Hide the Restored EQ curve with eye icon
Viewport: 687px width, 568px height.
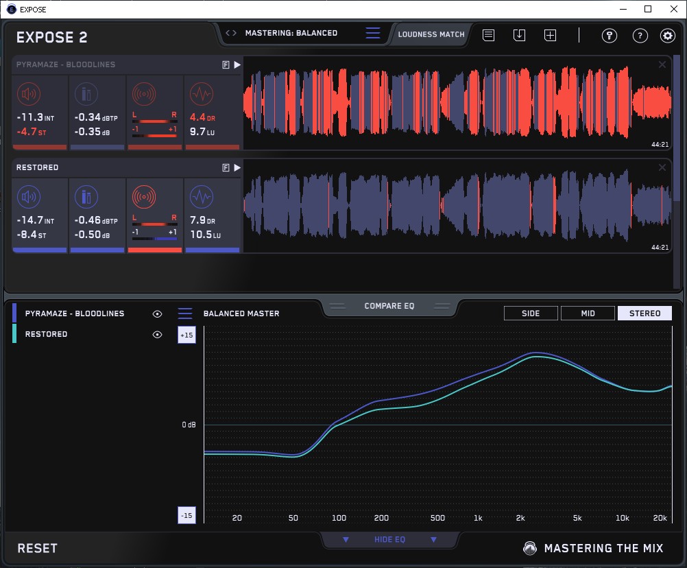(158, 334)
